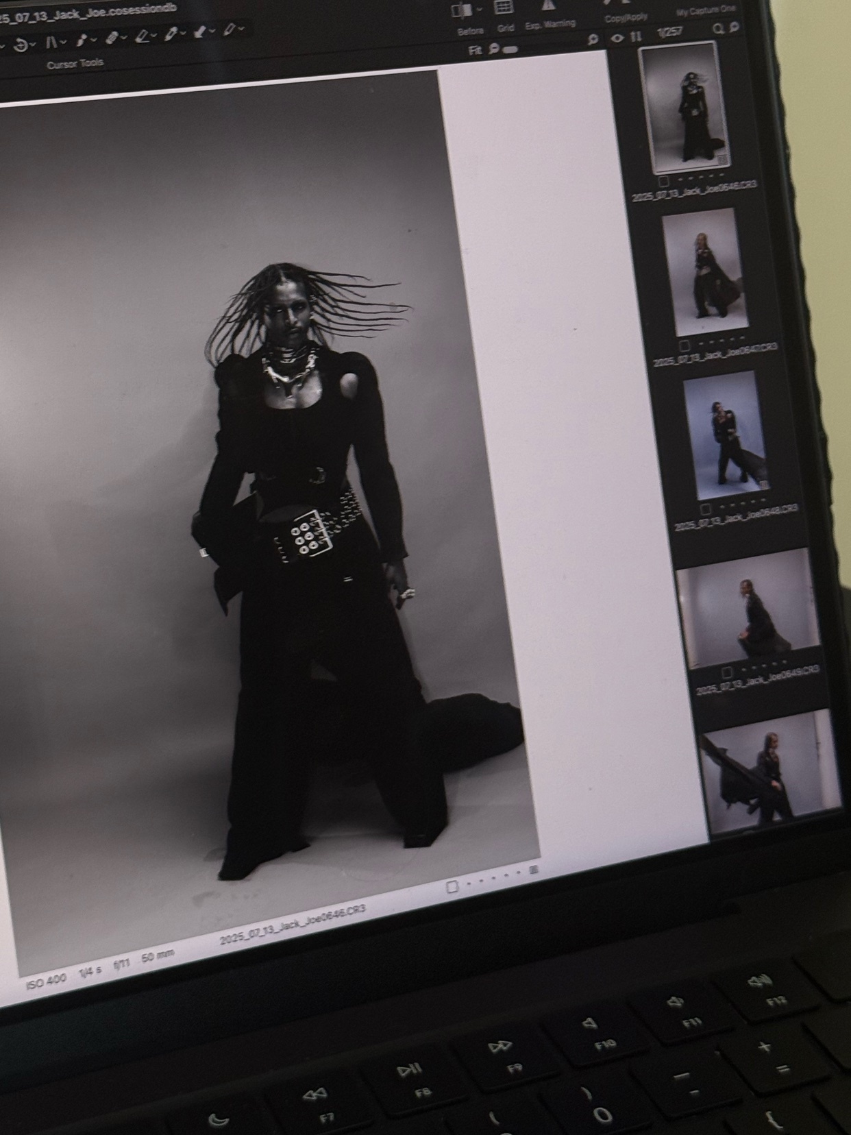The height and width of the screenshot is (1135, 851).
Task: Click the zoom-out magnifier beside Fit
Action: 493,49
